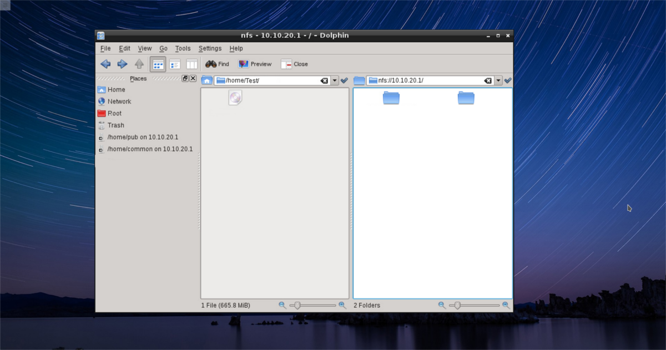Clear the /home/Test/ location field
The height and width of the screenshot is (350, 666).
[325, 80]
